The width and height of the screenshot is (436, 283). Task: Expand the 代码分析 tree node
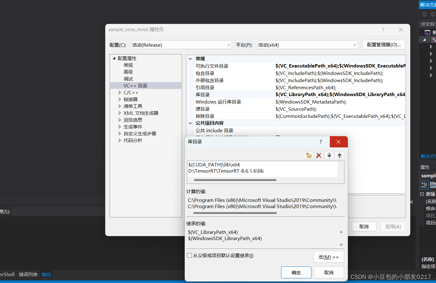pos(120,140)
